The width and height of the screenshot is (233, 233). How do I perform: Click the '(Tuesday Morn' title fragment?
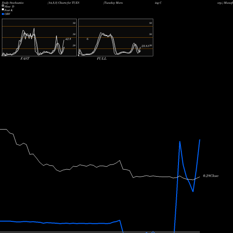pos(113,3)
